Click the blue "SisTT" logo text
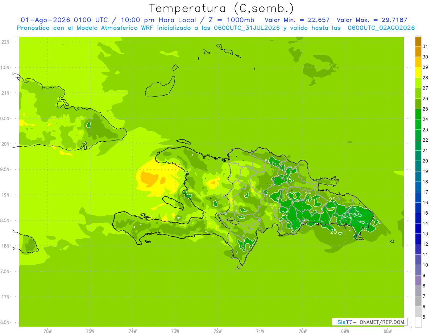The height and width of the screenshot is (336, 435). tap(344, 322)
